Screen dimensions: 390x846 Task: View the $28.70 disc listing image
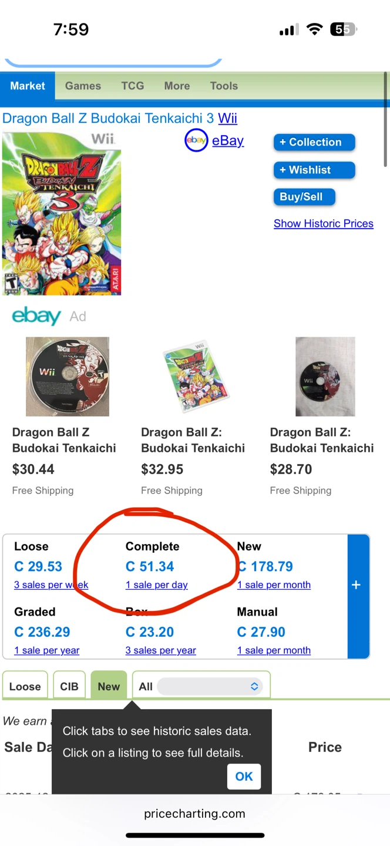click(x=325, y=377)
